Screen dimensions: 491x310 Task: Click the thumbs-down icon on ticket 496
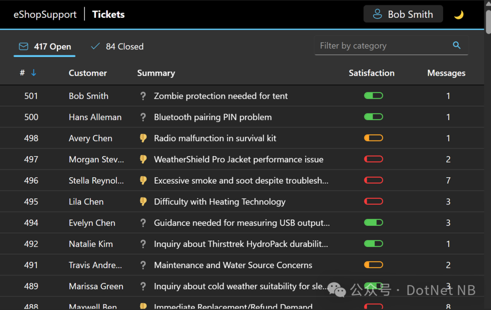[x=143, y=180]
